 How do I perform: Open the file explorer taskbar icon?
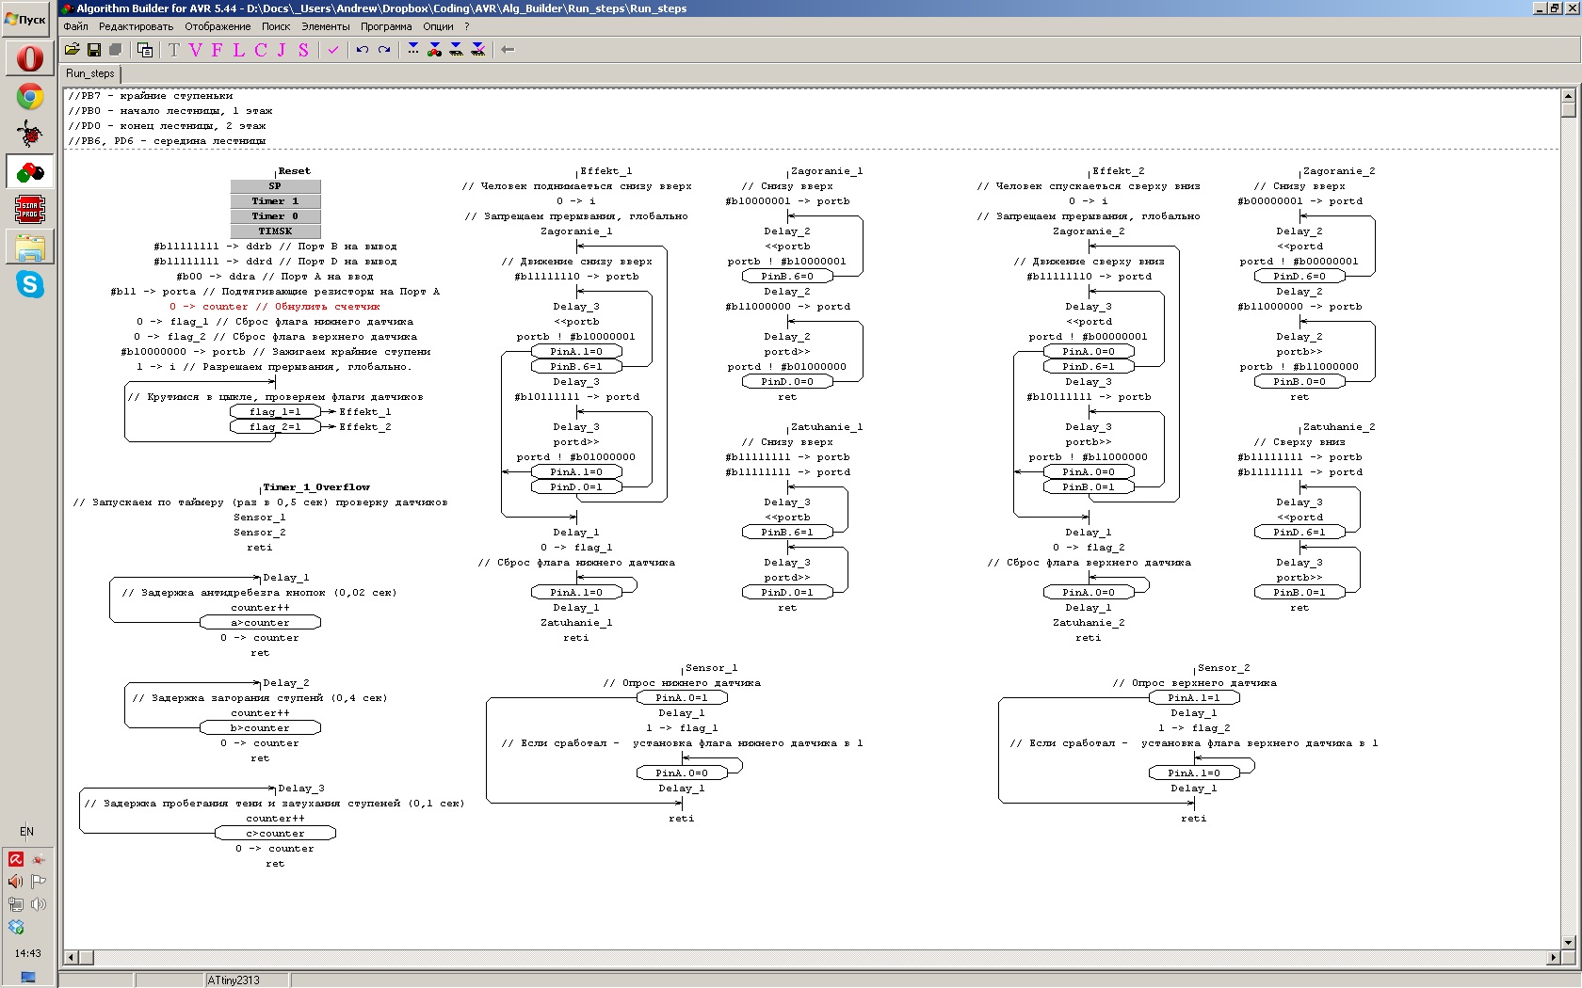30,247
